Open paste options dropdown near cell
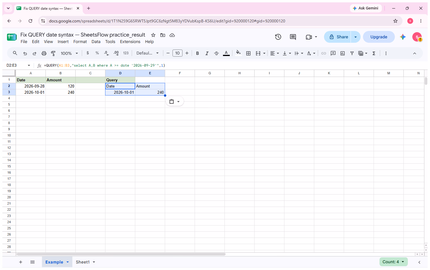Screen dimensions: 430x270 coord(175,102)
